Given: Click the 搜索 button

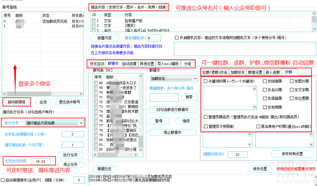Looking at the screenshot, I should 189,97.
